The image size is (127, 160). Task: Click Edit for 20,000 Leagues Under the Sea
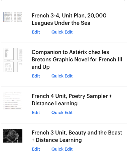tap(36, 32)
